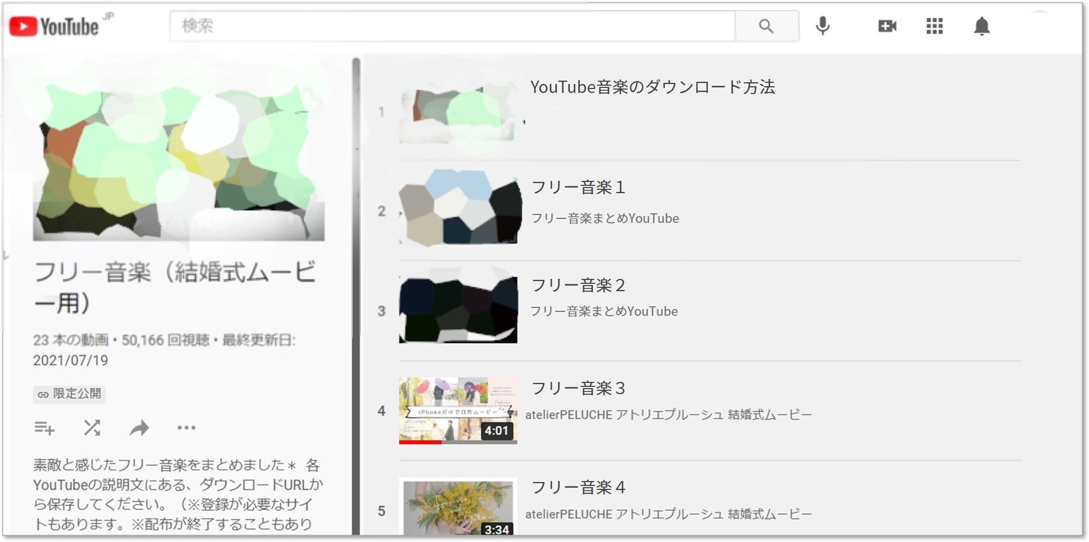Open the three-dot more options menu
The width and height of the screenshot is (1089, 542).
186,428
